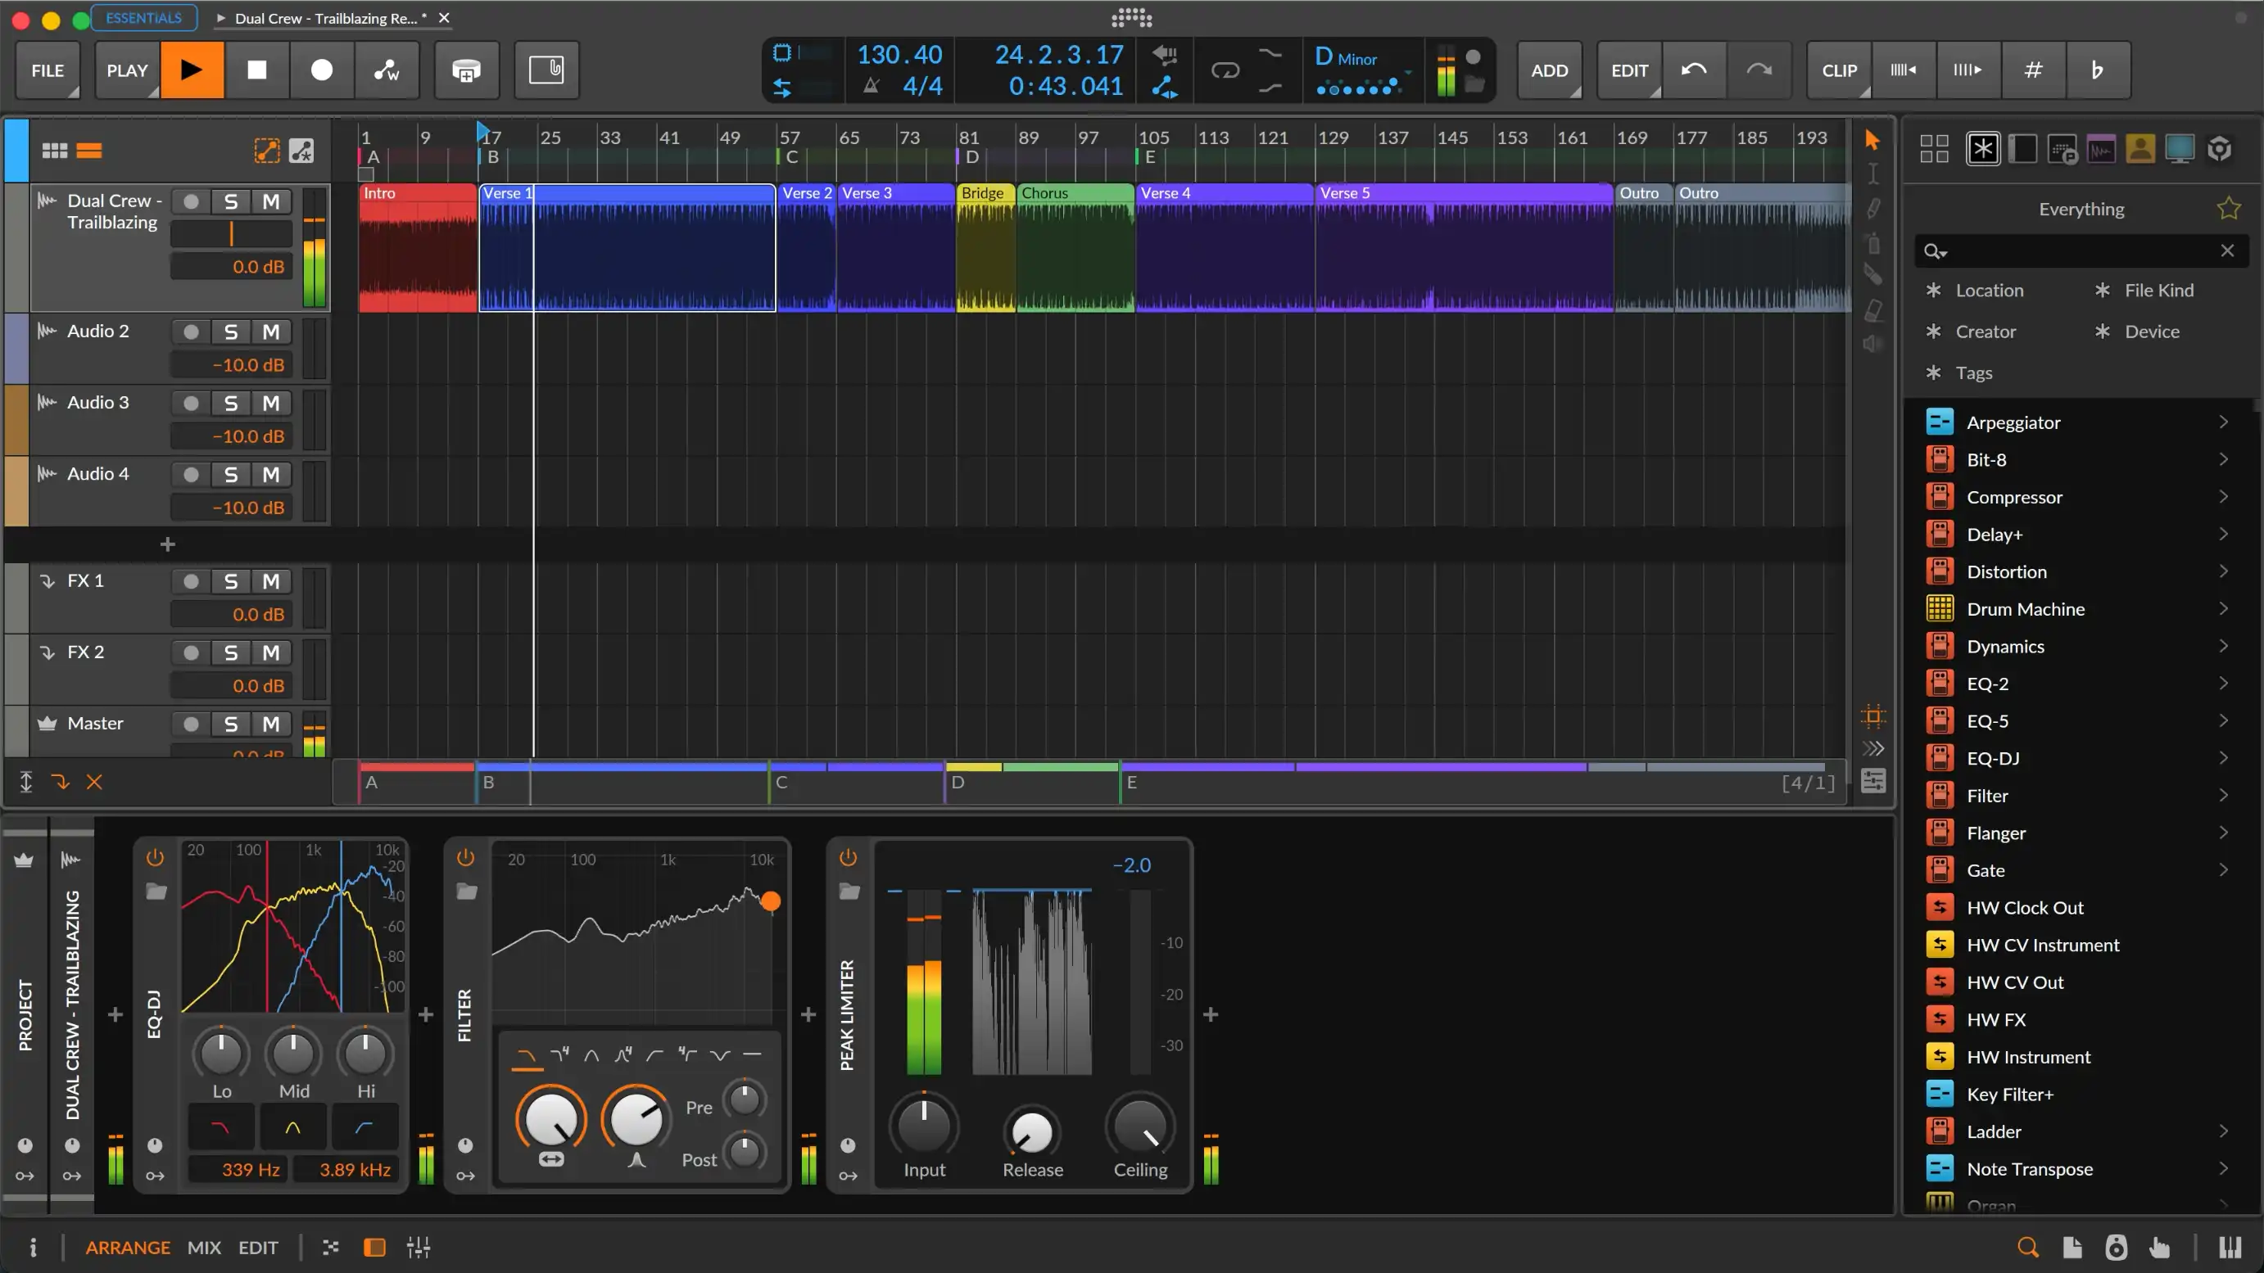Disable the EQ-DJ device power button

click(156, 857)
